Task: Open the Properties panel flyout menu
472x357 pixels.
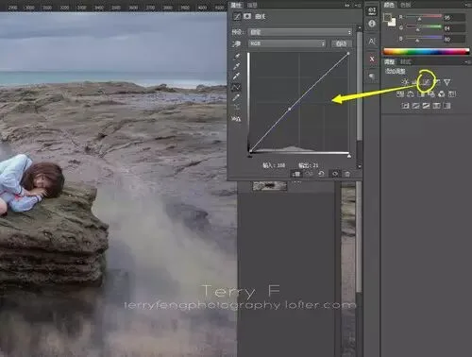Action: (x=358, y=6)
